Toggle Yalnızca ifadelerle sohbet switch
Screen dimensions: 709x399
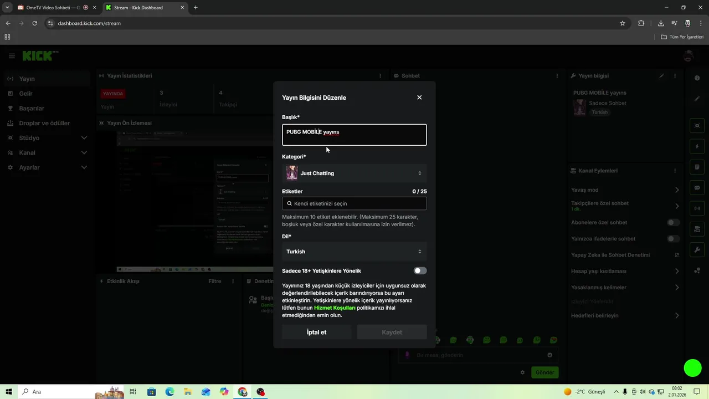pos(673,239)
